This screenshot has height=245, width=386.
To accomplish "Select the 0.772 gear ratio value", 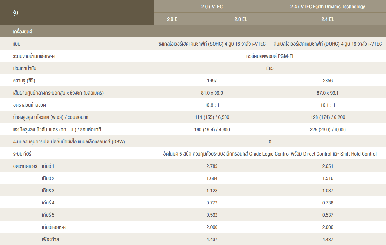I will pos(212,203).
